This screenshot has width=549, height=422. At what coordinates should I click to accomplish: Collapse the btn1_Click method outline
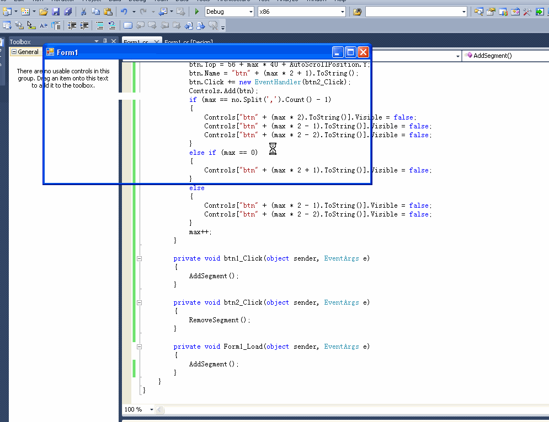coord(140,259)
